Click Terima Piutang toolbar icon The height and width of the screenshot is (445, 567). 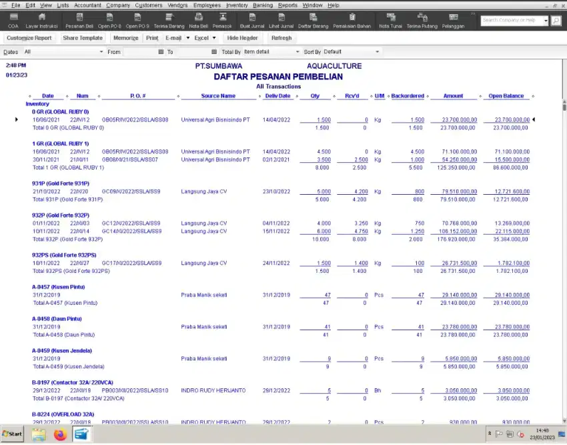[x=422, y=21]
